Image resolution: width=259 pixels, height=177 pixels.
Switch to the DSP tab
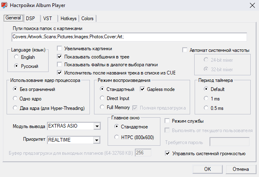click(30, 19)
